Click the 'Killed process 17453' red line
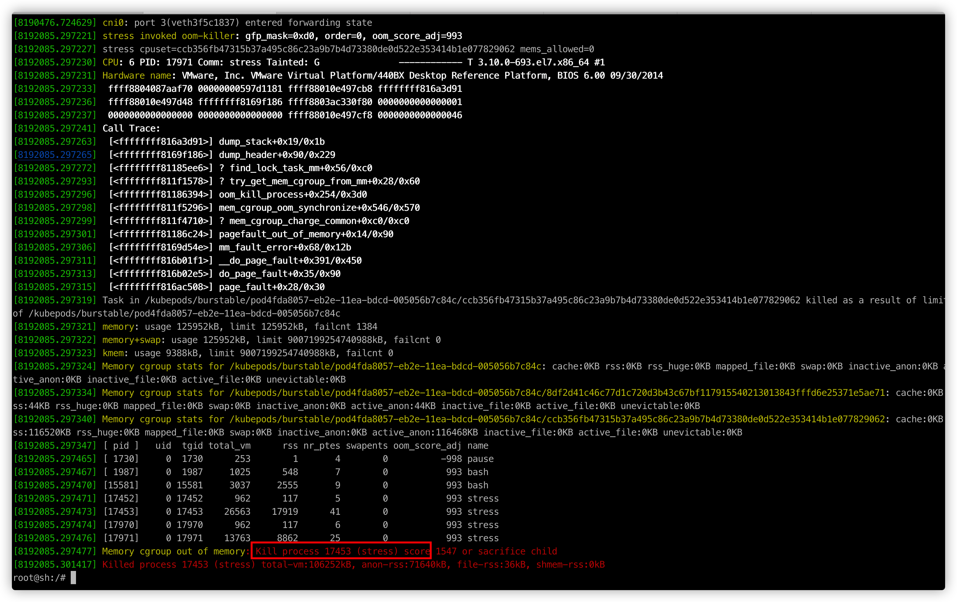The width and height of the screenshot is (957, 602). [x=154, y=564]
